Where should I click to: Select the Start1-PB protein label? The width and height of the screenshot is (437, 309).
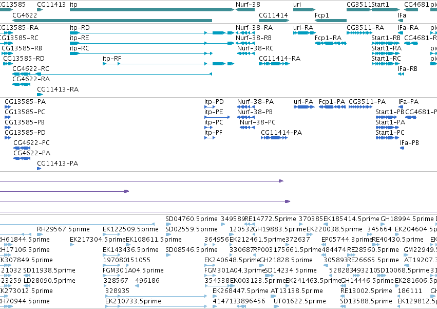pyautogui.click(x=390, y=112)
